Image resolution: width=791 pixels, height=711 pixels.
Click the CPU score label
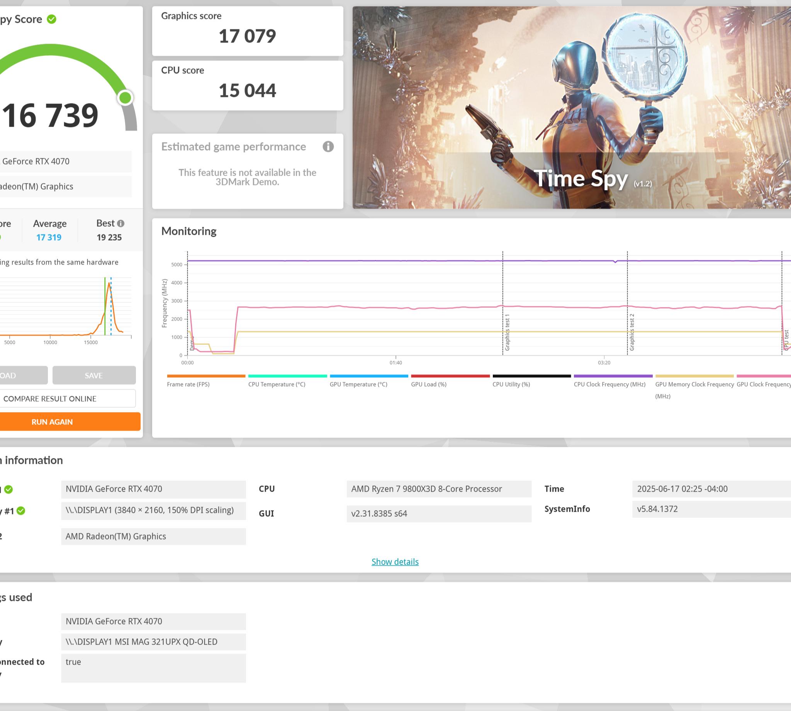click(183, 70)
